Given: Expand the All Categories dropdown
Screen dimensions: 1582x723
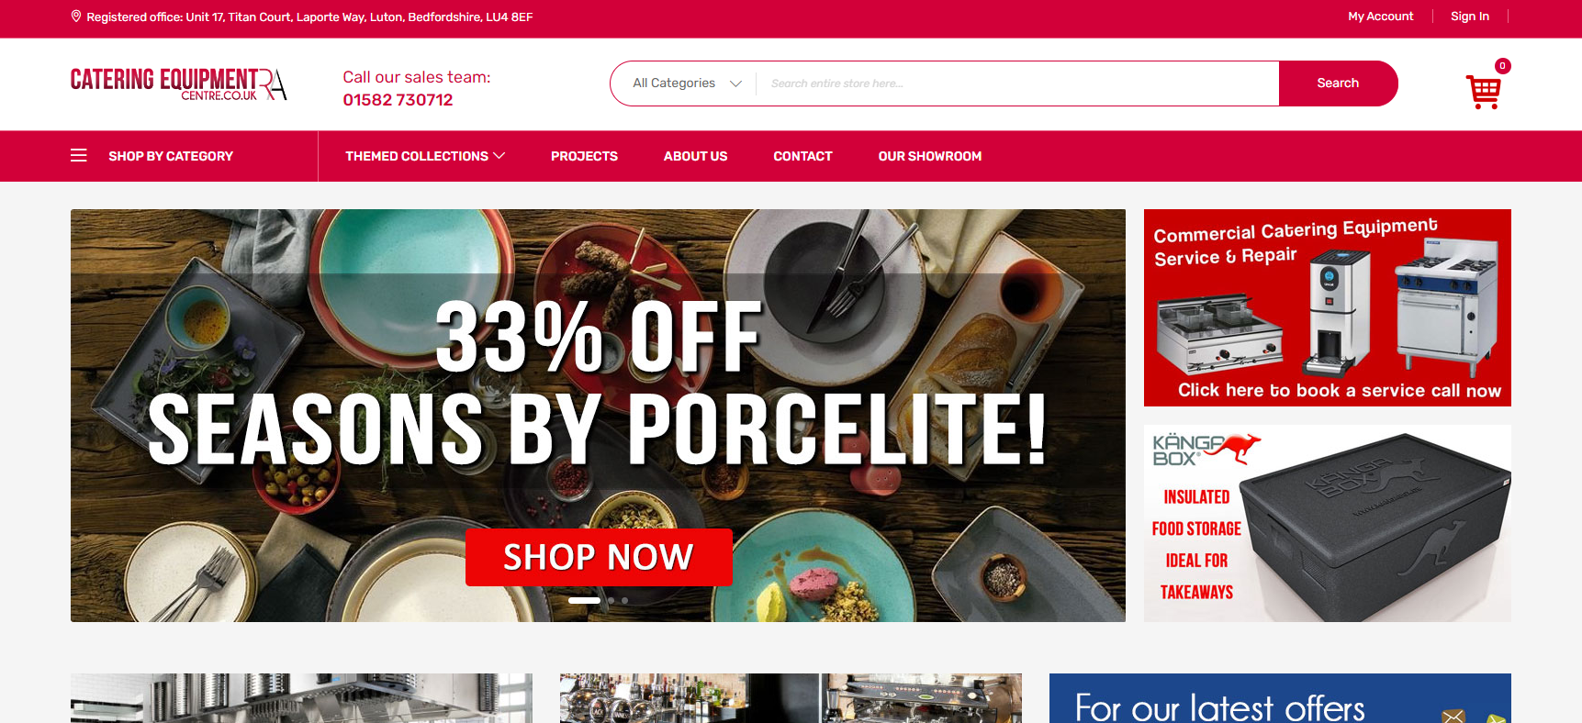Looking at the screenshot, I should click(x=686, y=83).
